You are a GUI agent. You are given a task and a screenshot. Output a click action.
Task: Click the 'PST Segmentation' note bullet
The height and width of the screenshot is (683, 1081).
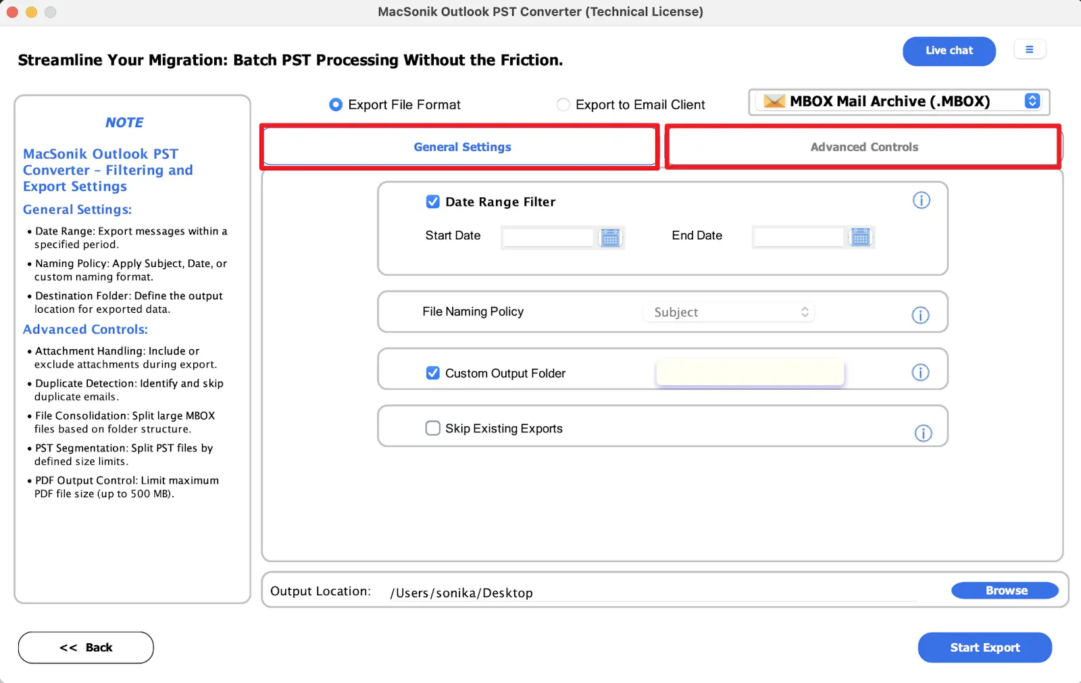point(120,455)
